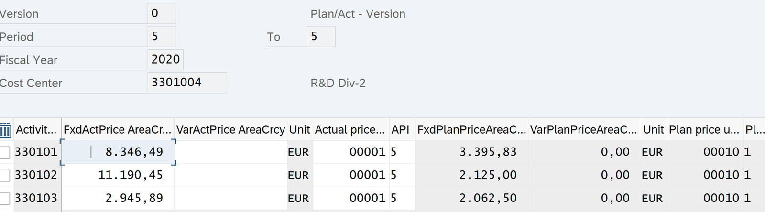
Task: Click the VarPlanPriceAreaCrcy column header
Action: [583, 130]
